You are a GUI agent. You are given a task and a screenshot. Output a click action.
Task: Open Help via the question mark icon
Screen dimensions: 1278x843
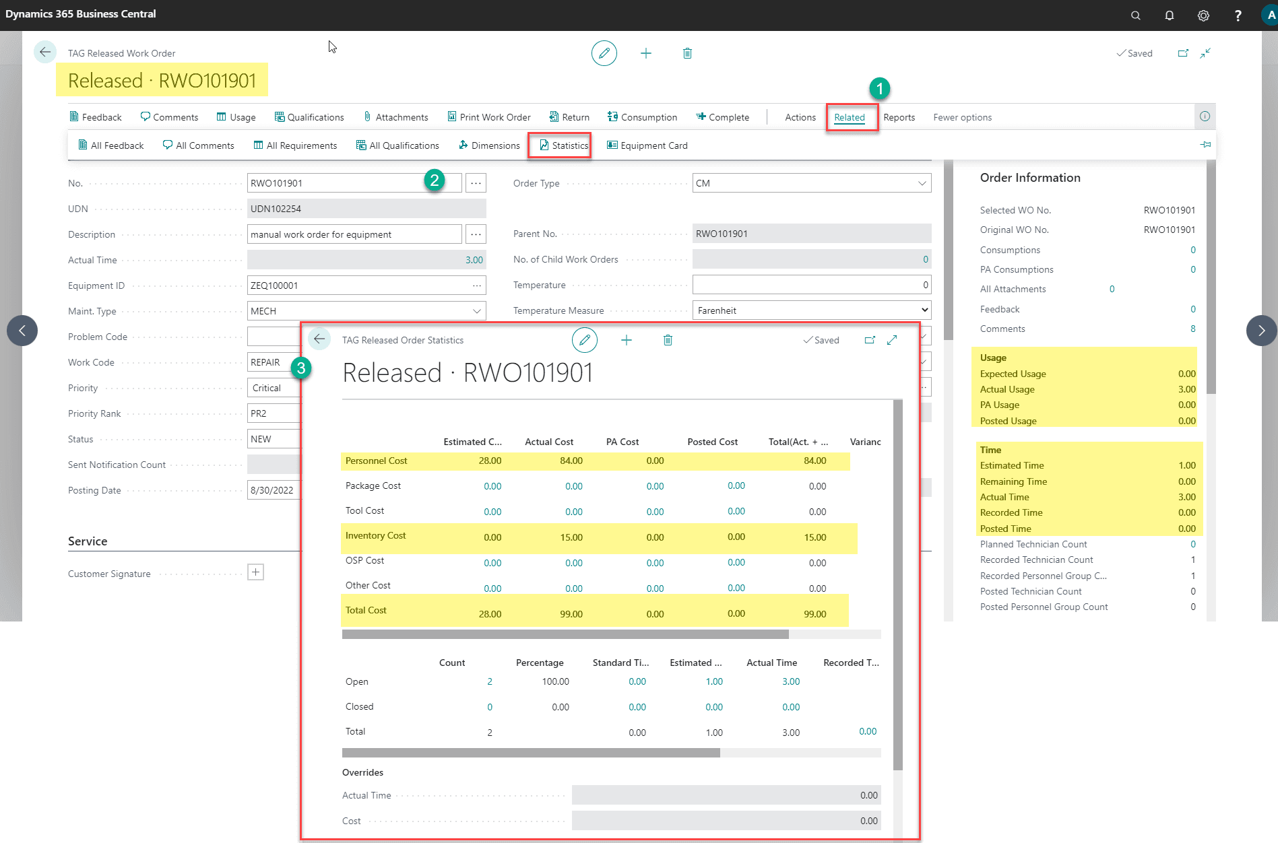[x=1238, y=15]
